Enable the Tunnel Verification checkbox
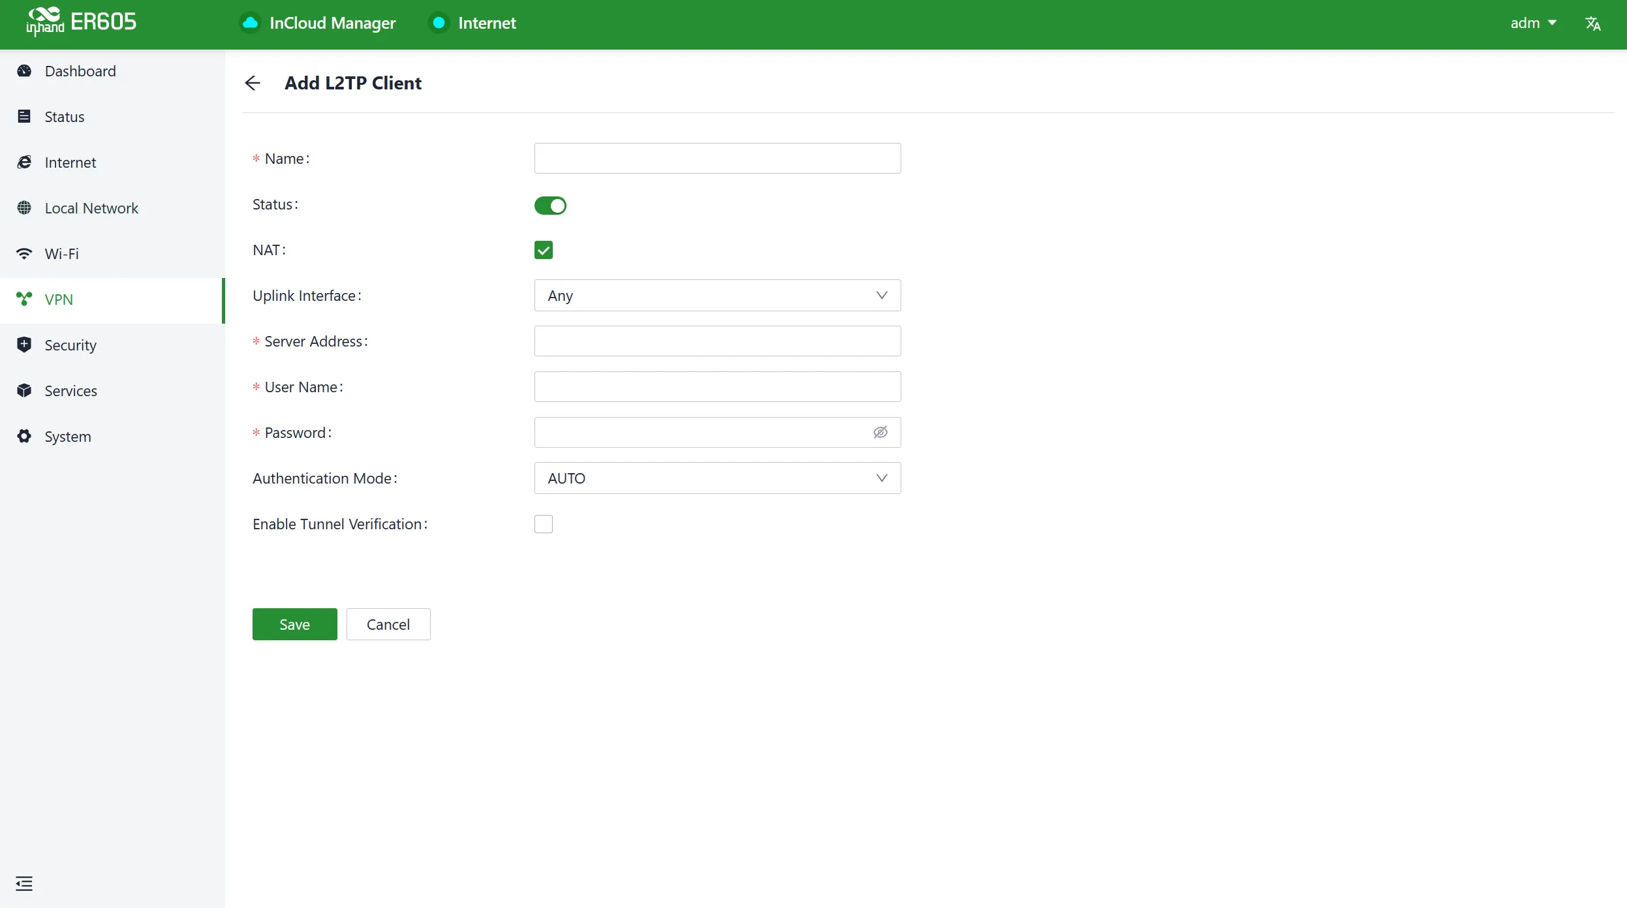Image resolution: width=1627 pixels, height=913 pixels. (x=544, y=524)
